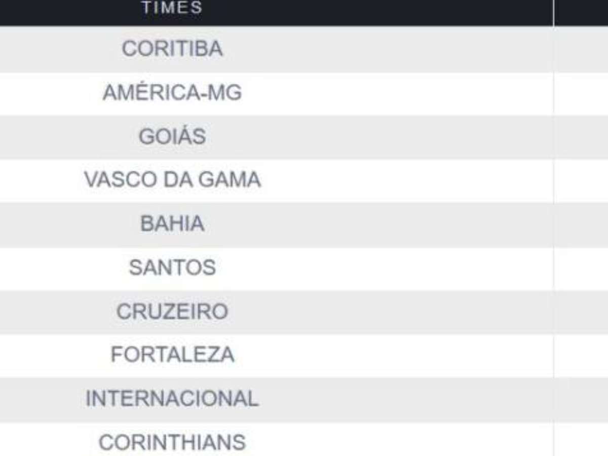The height and width of the screenshot is (456, 608).
Task: Click Corinthians in the teams list
Action: pyautogui.click(x=172, y=443)
